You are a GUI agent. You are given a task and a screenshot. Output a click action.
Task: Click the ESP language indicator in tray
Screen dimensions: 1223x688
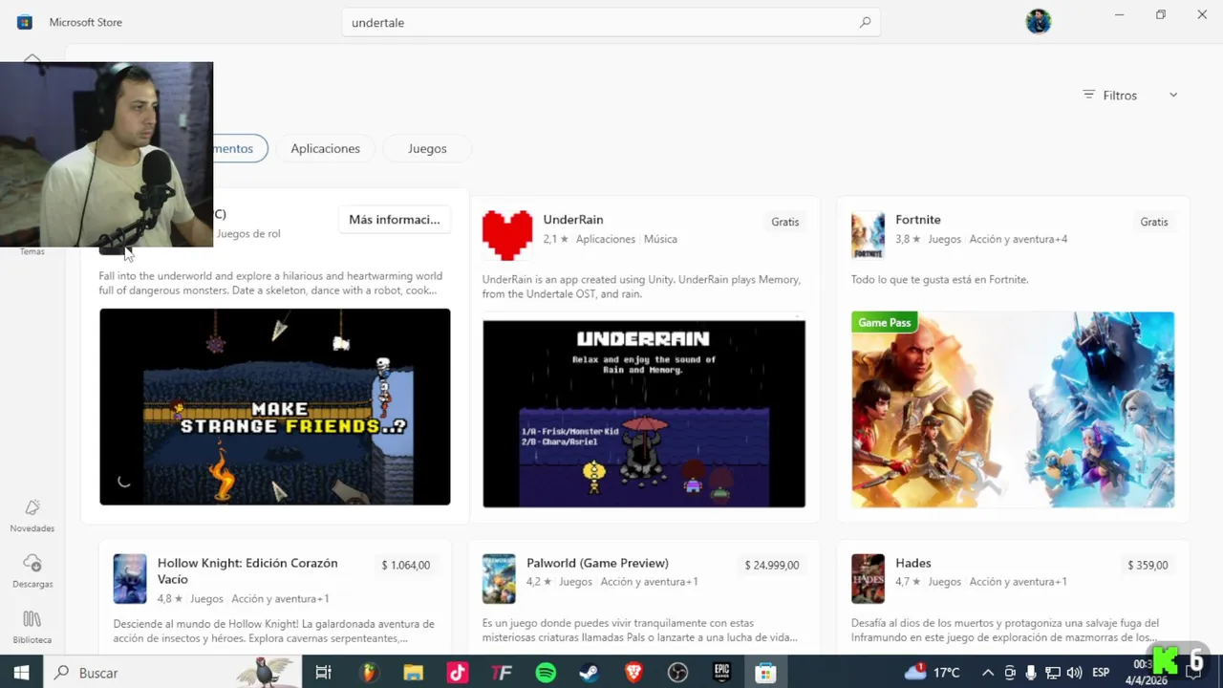(1100, 673)
